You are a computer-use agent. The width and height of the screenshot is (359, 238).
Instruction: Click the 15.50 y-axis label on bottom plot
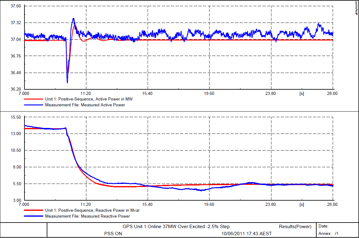pos(15,117)
